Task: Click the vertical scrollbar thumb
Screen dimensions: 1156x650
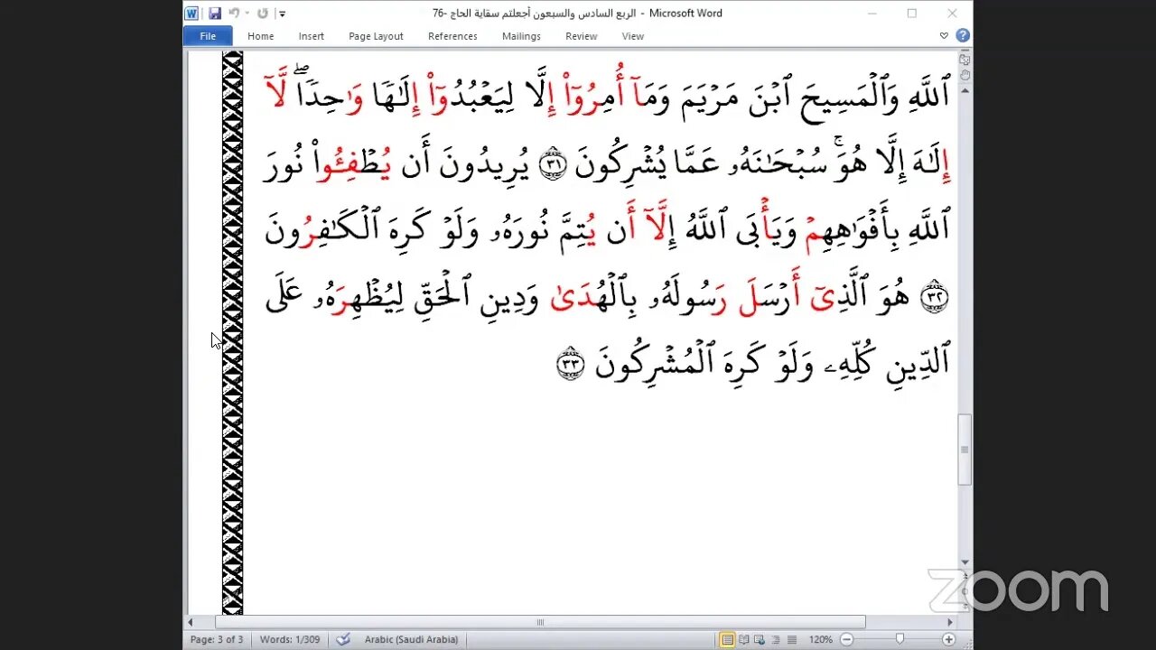Action: click(x=965, y=450)
